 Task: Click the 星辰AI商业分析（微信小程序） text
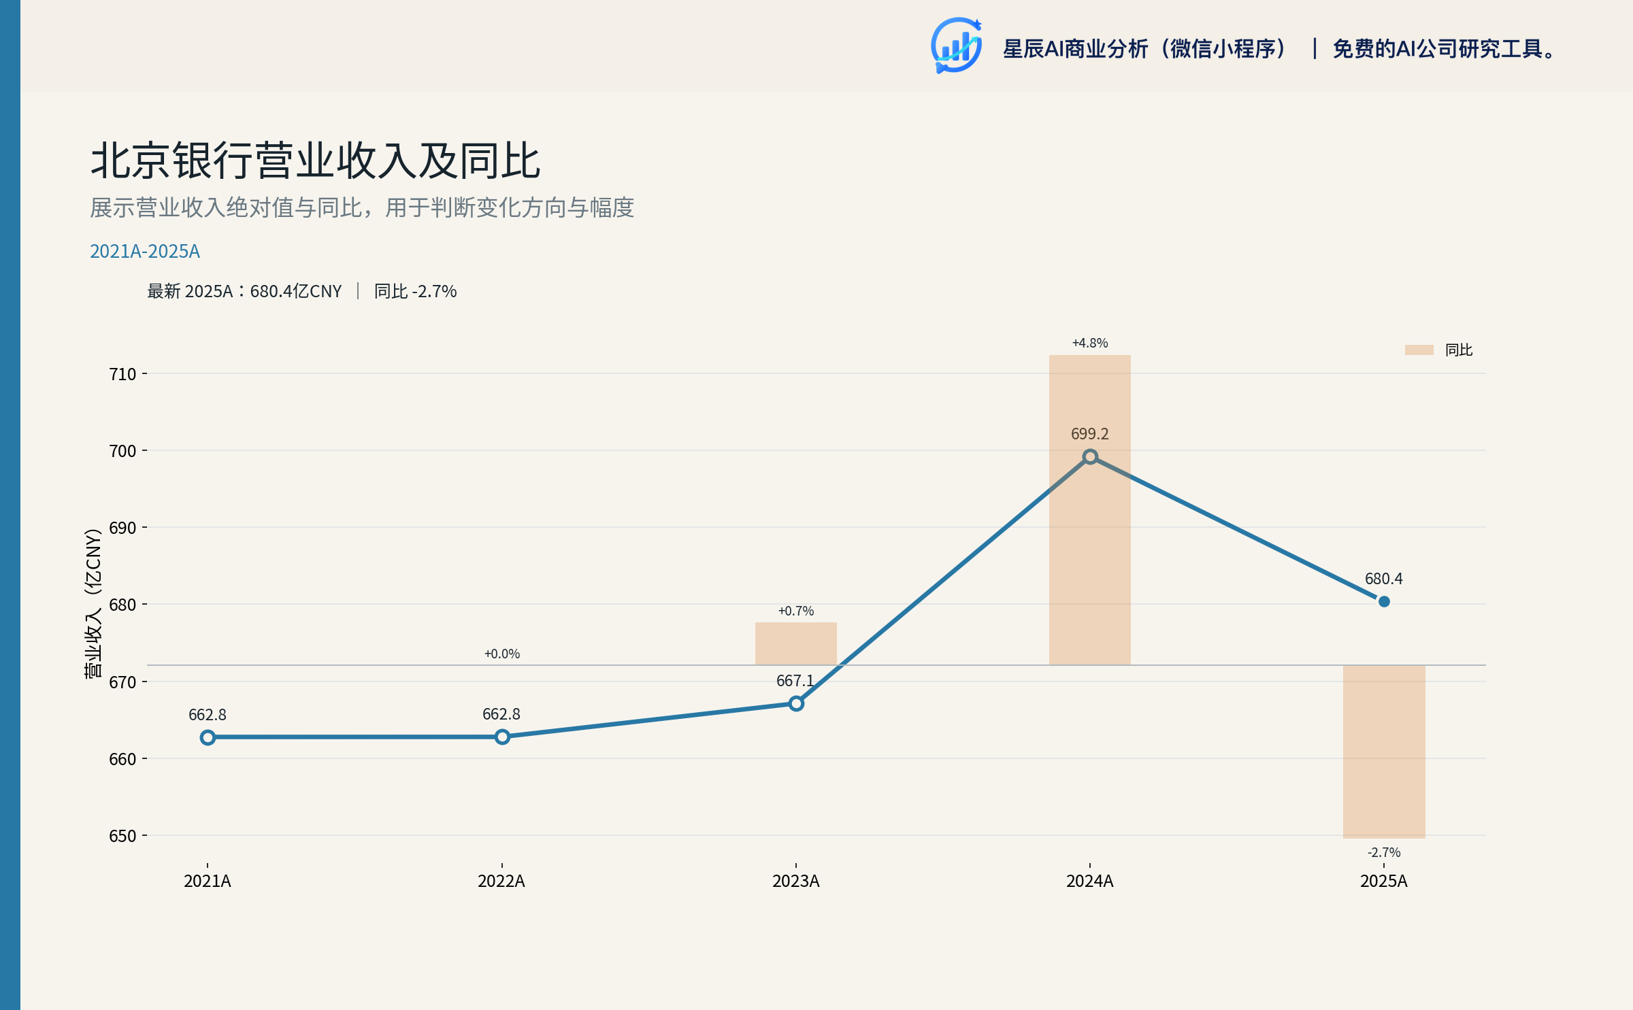(x=1144, y=49)
